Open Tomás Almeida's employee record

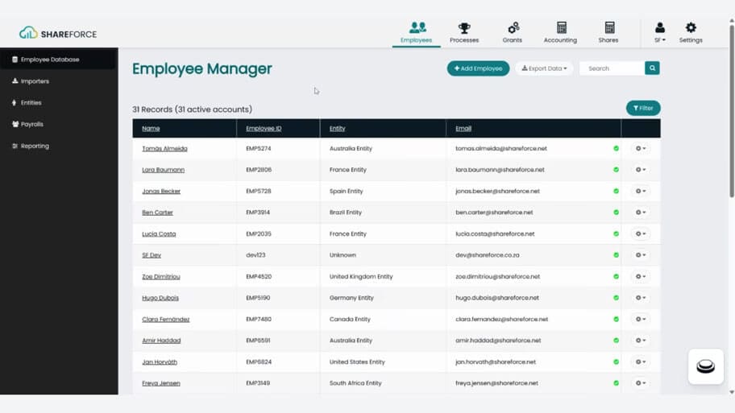pyautogui.click(x=164, y=148)
